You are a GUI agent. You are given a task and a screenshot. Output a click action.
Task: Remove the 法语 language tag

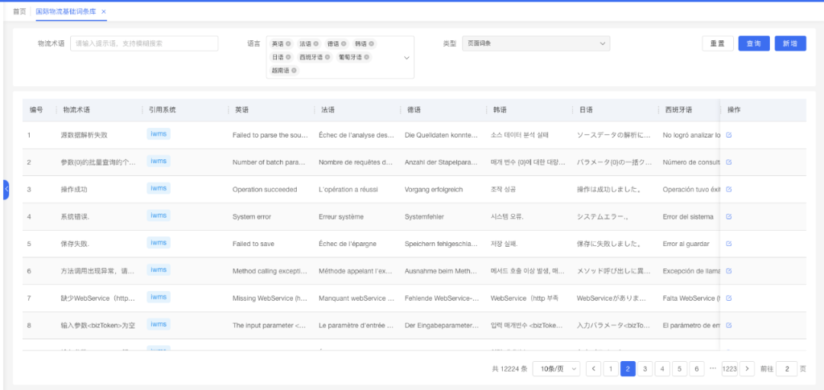pos(315,43)
